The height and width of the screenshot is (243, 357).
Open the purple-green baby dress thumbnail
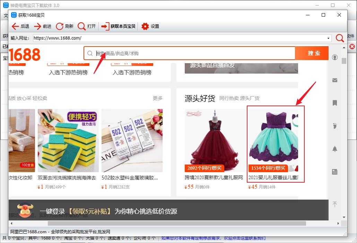(273, 141)
